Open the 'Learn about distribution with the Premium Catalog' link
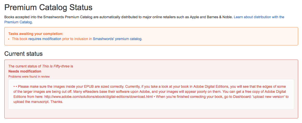Screen dimensions: 302x123 click(259, 17)
